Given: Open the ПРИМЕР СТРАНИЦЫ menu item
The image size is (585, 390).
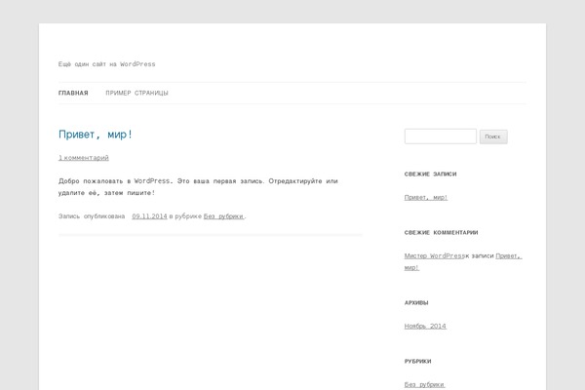Looking at the screenshot, I should coord(136,93).
